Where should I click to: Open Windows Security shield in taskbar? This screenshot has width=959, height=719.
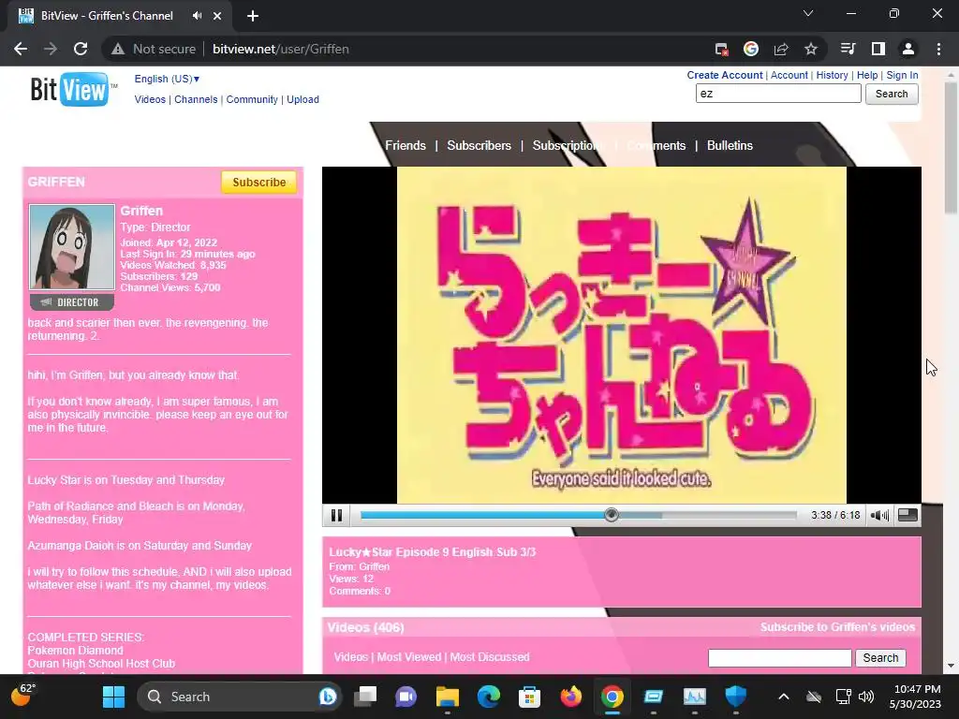tap(736, 697)
